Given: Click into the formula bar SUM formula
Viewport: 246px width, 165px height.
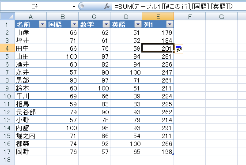Looking at the screenshot, I should (174, 7).
